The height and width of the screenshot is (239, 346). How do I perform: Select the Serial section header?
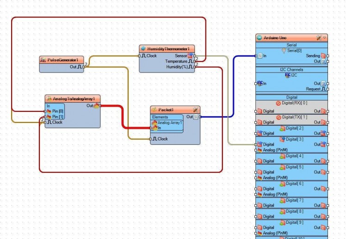coord(292,45)
